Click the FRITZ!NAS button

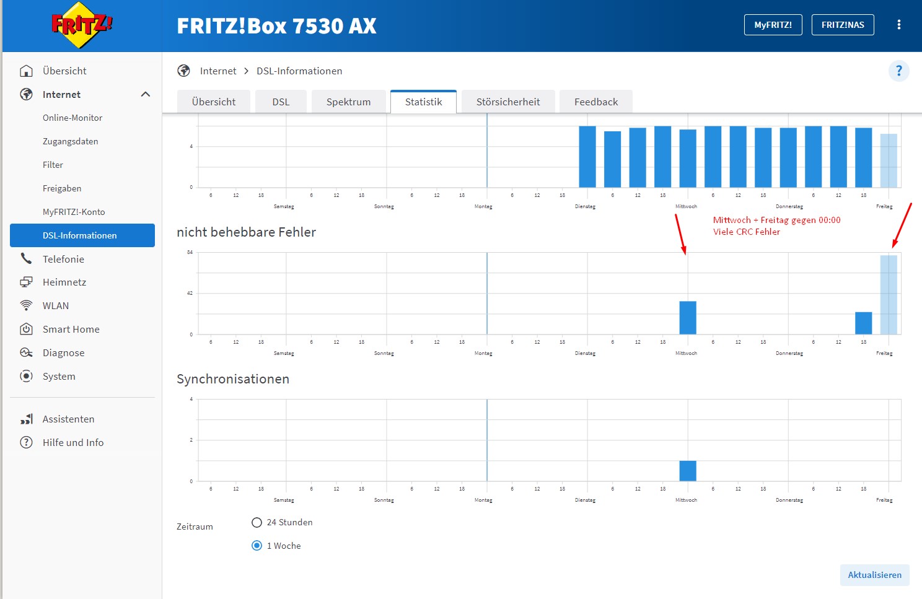tap(843, 25)
